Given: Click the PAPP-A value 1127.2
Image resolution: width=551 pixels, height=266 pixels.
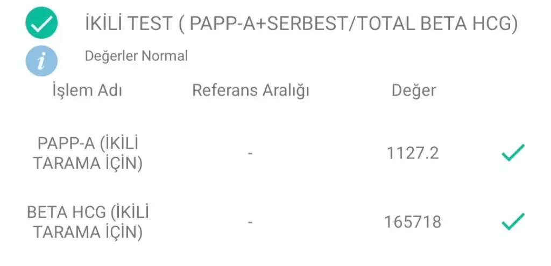Looking at the screenshot, I should [413, 153].
